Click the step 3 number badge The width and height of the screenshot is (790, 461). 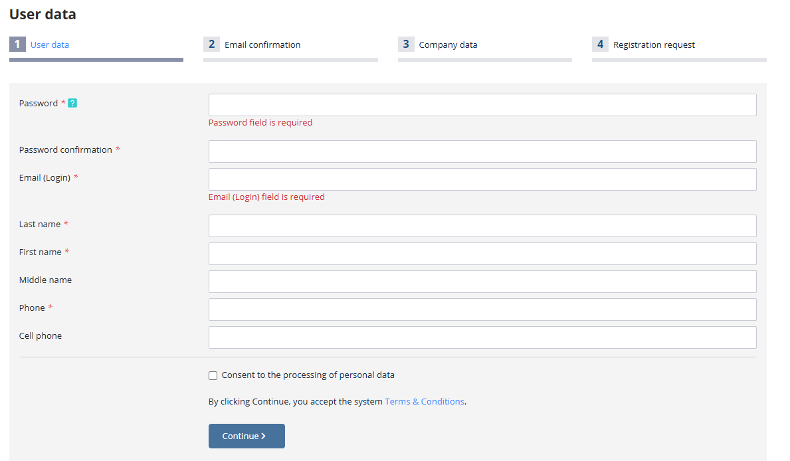[x=406, y=45]
